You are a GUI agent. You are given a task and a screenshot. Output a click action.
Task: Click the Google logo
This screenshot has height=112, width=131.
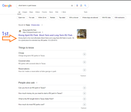coord(7,6)
